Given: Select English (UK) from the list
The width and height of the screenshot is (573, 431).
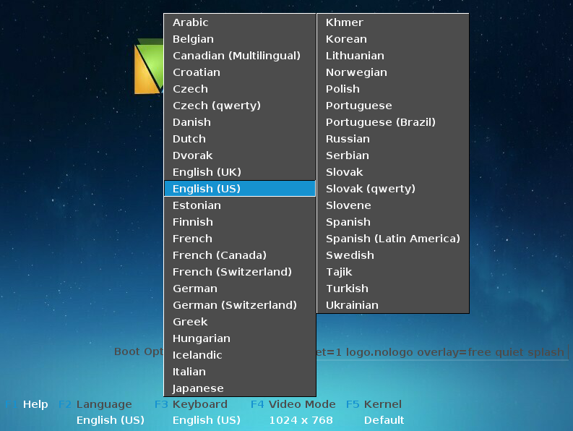Looking at the screenshot, I should [x=207, y=172].
